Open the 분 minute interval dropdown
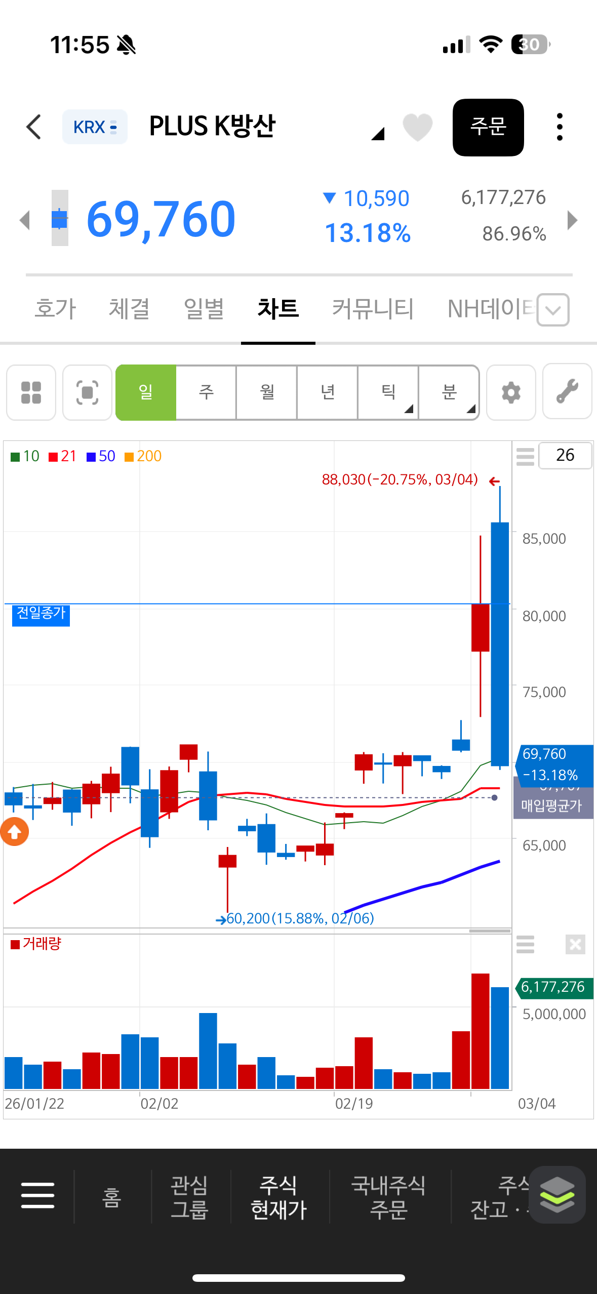The image size is (597, 1294). pyautogui.click(x=449, y=392)
